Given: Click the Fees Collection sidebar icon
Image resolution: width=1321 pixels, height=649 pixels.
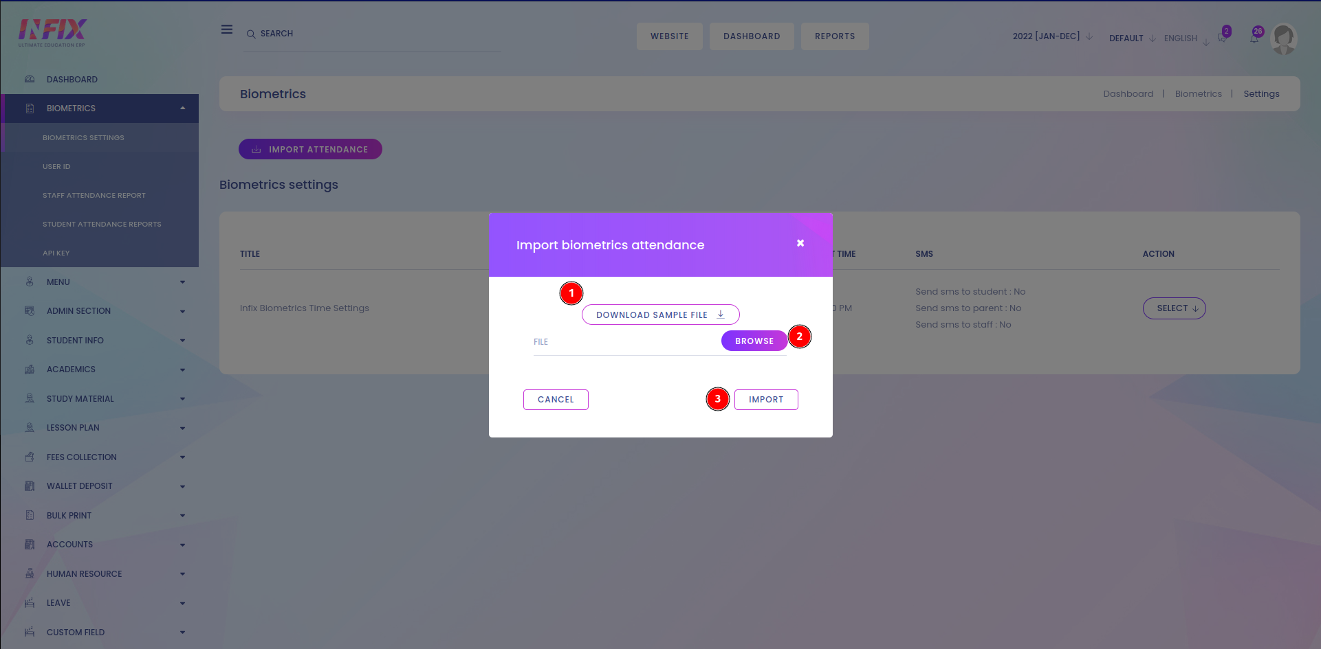Looking at the screenshot, I should 30,457.
